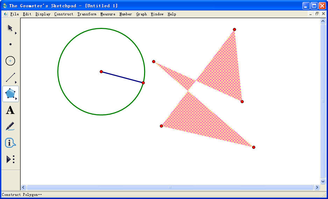Select the leftmost polygon vertex
Image resolution: width=328 pixels, height=199 pixels.
[x=154, y=61]
